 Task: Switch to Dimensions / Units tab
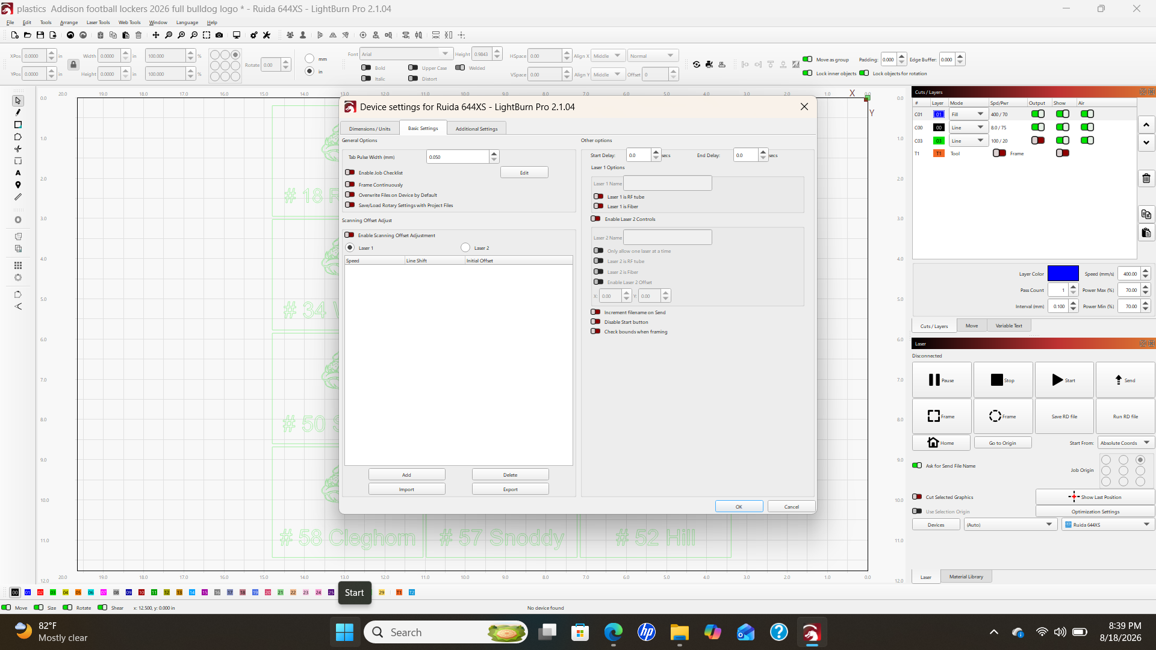point(370,129)
